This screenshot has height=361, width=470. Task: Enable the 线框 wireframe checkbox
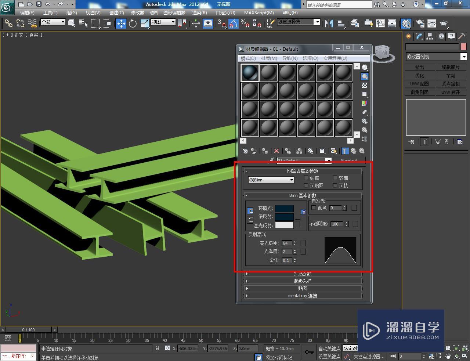click(x=306, y=178)
